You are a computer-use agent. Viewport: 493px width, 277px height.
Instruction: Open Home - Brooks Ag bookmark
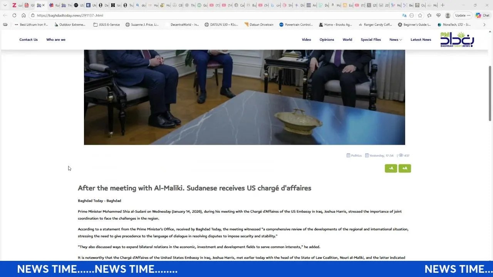(x=335, y=25)
